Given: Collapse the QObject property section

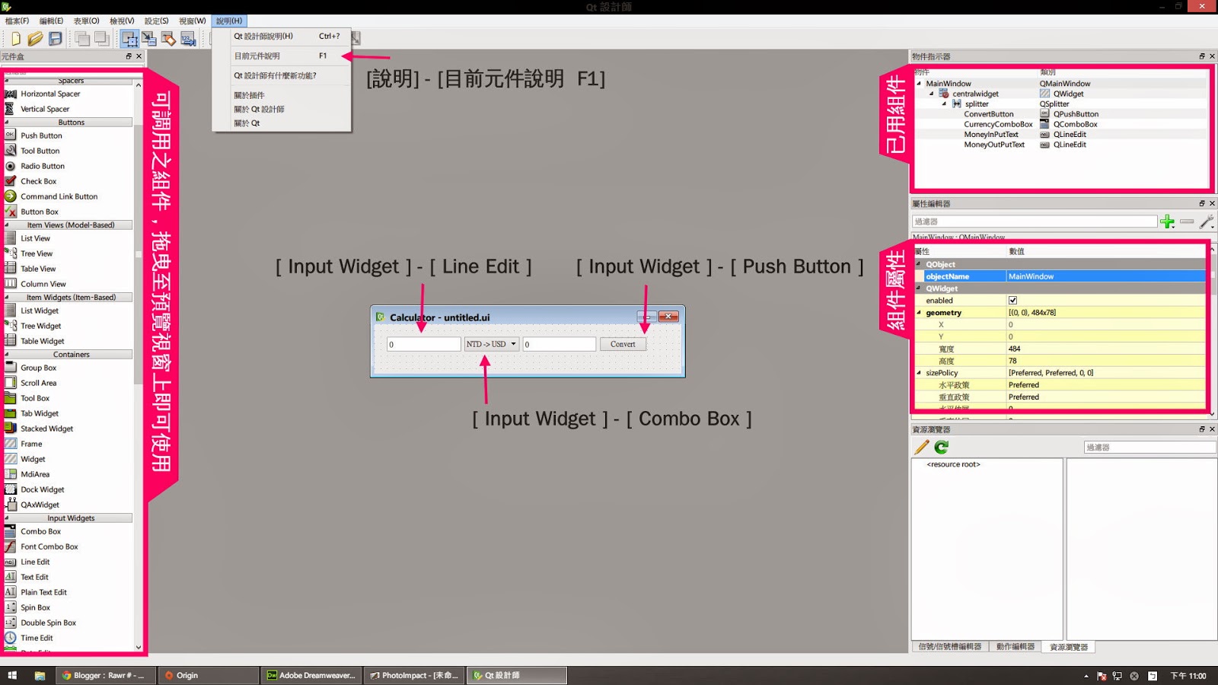Looking at the screenshot, I should coord(919,264).
